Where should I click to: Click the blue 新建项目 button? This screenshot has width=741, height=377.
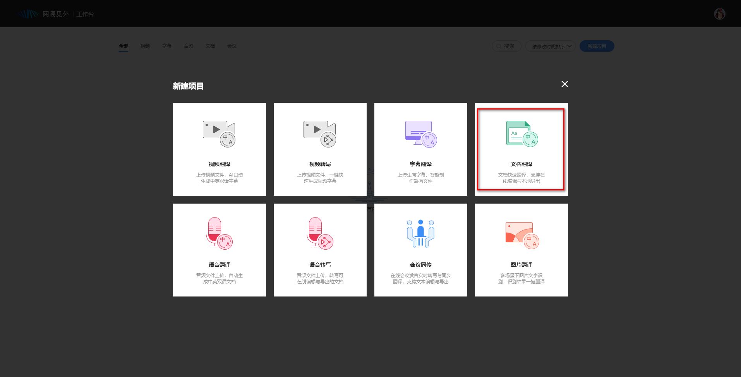coord(597,46)
